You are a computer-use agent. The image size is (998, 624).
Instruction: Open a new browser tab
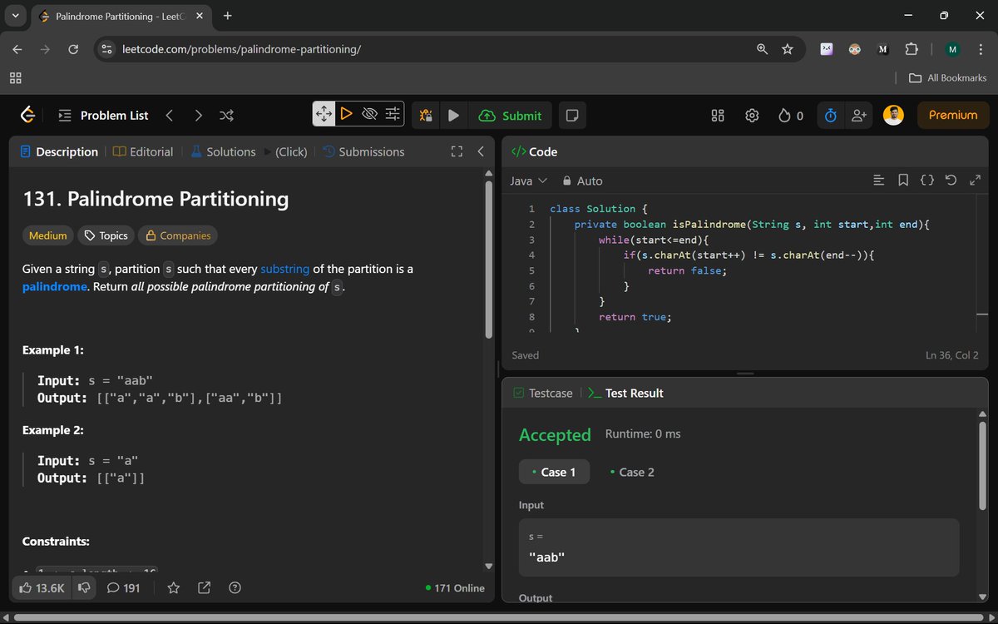point(228,16)
